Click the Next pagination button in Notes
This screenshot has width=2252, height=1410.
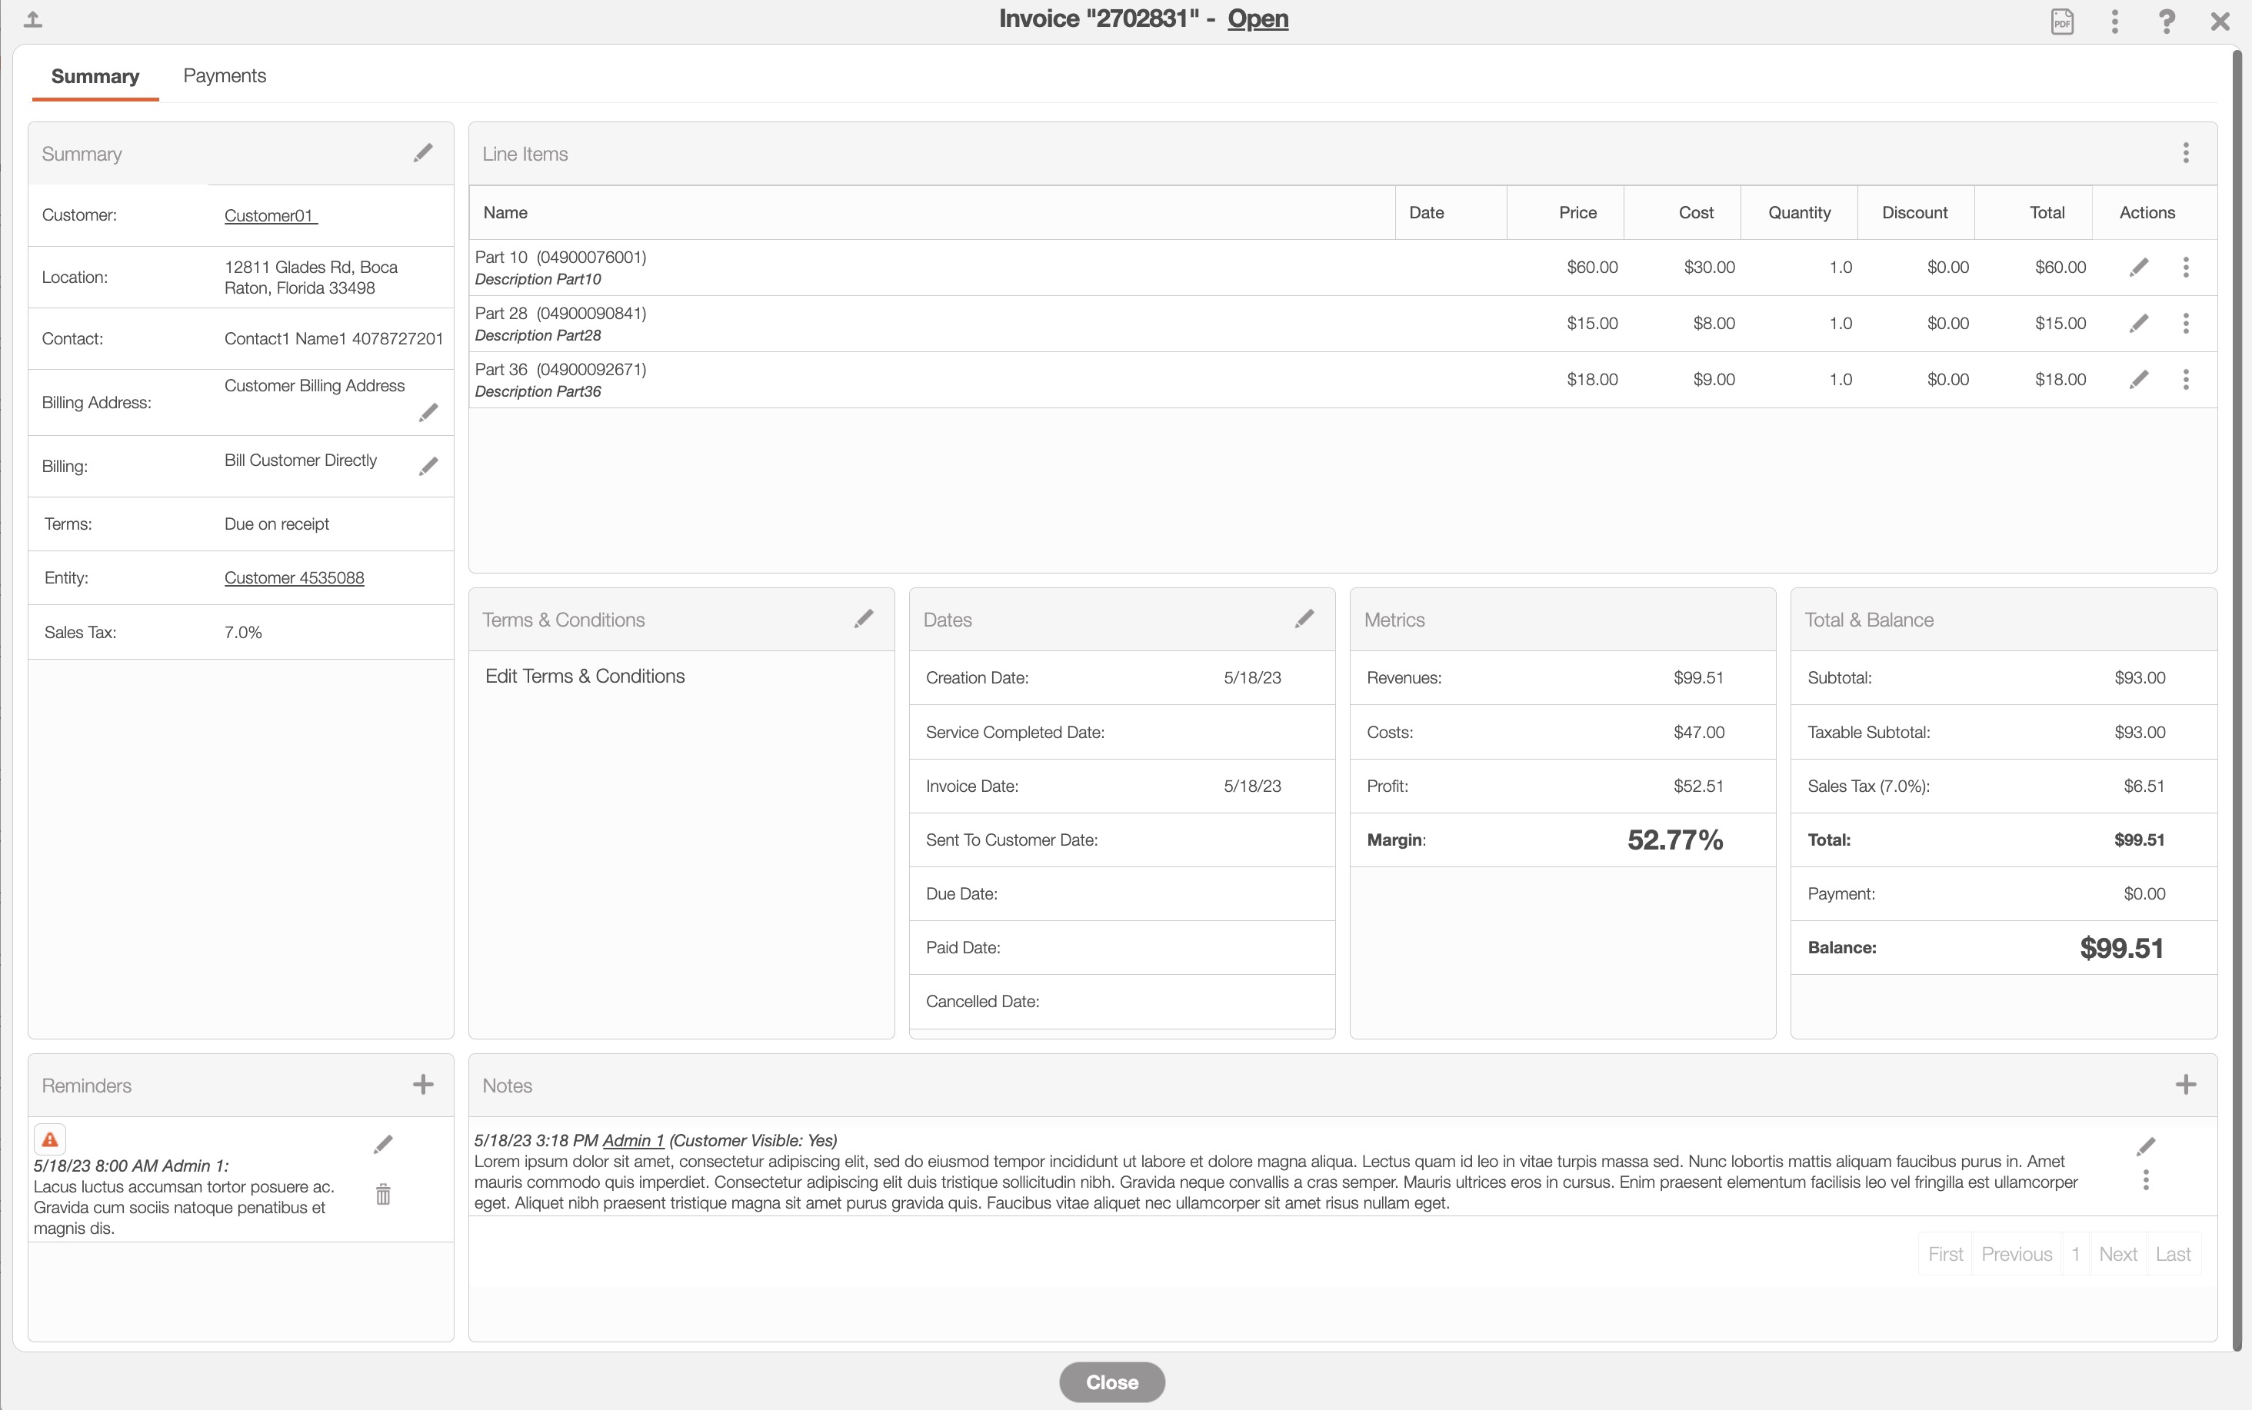click(x=2117, y=1254)
